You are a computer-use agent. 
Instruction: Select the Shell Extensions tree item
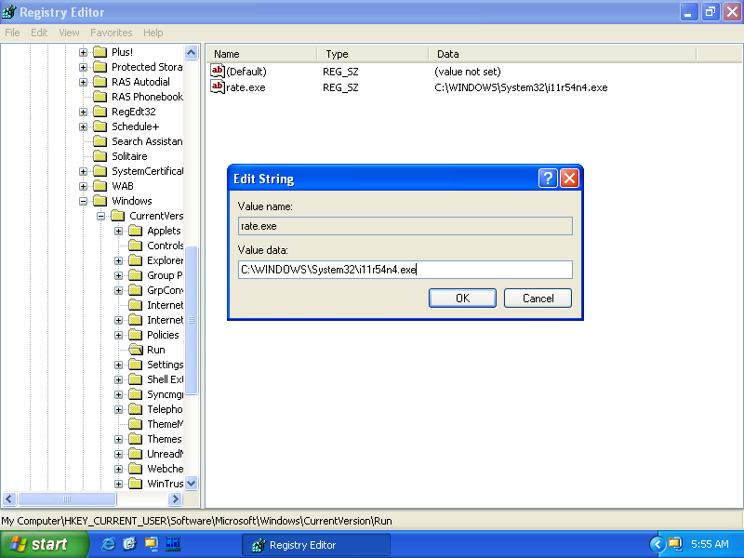point(165,379)
